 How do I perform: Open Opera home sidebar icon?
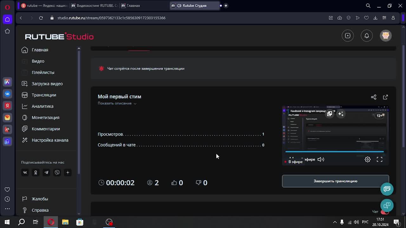7,19
